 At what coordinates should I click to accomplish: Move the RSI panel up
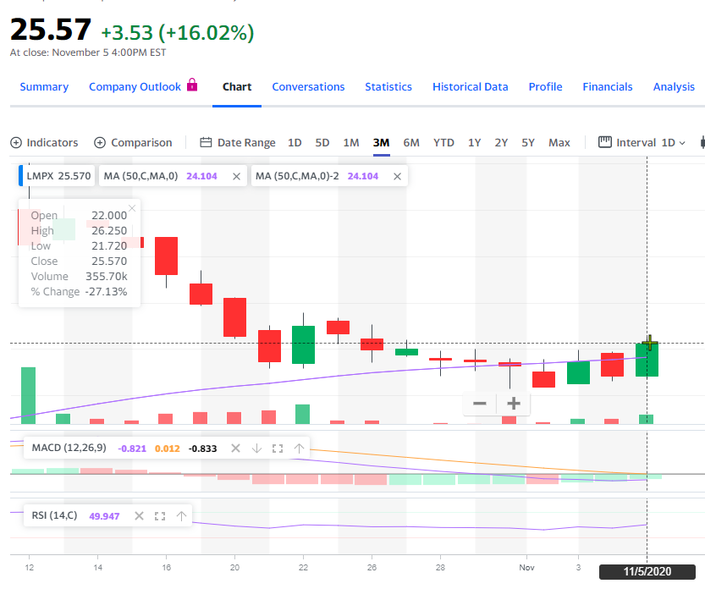tap(181, 515)
